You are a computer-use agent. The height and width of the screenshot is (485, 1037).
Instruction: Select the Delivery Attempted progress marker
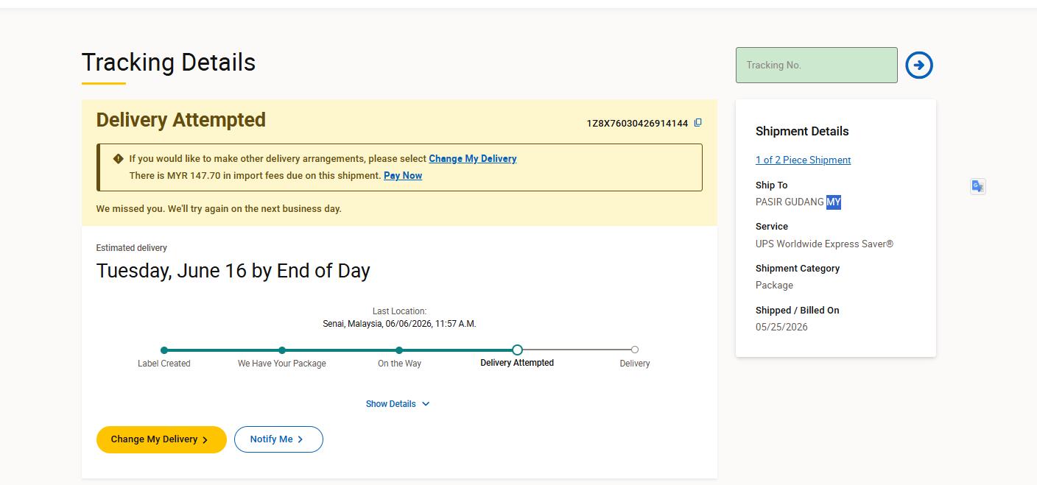[517, 350]
